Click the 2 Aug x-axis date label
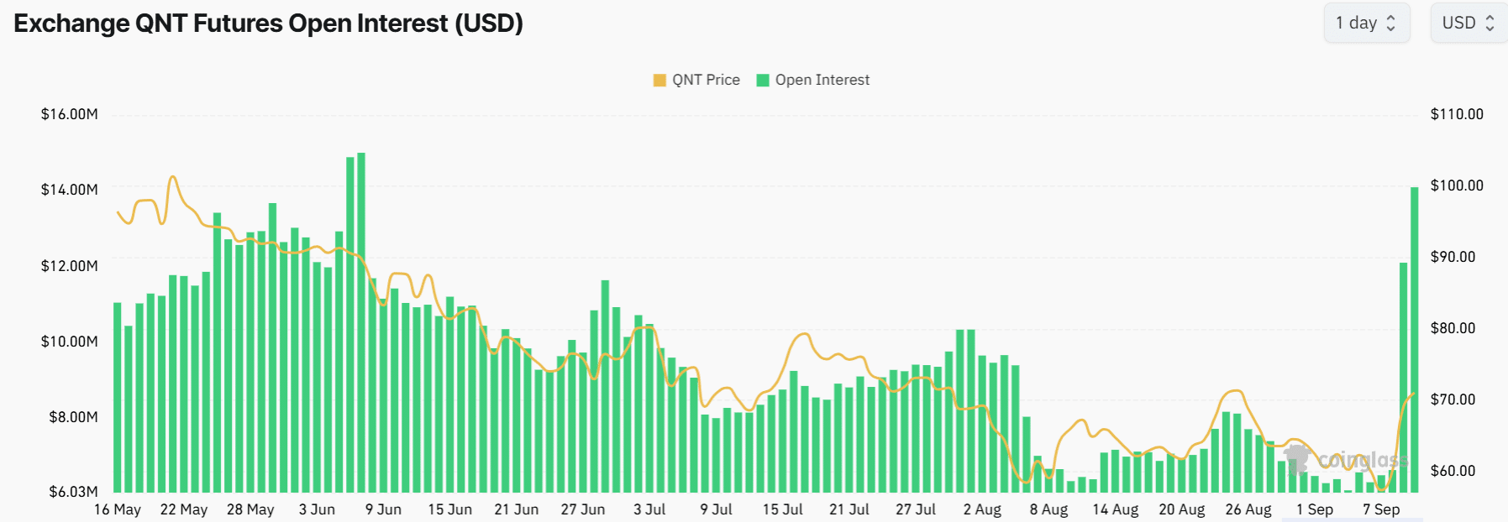The image size is (1508, 522). [x=982, y=509]
